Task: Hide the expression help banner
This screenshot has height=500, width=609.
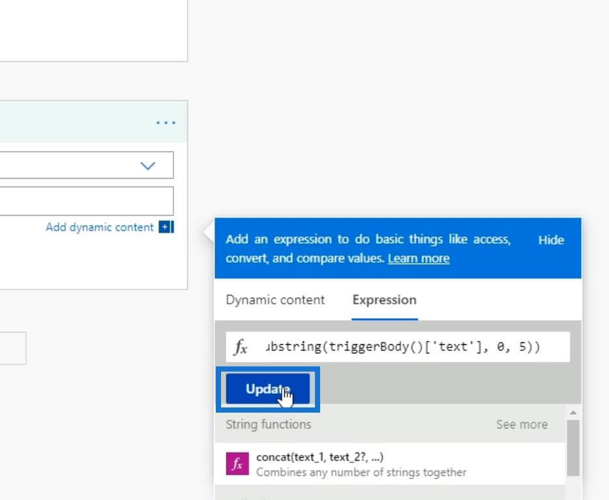Action: coord(551,240)
